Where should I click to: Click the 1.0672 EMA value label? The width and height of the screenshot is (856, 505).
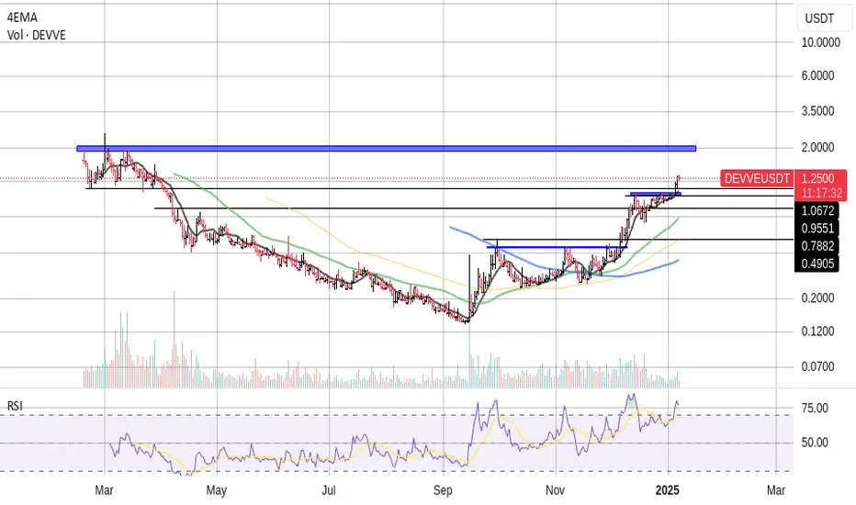[x=817, y=211]
